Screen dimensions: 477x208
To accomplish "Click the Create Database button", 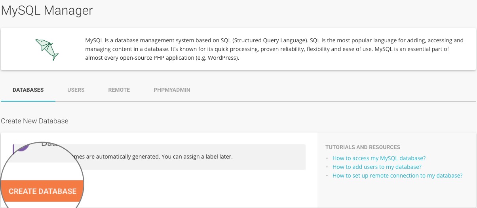I will pos(42,191).
